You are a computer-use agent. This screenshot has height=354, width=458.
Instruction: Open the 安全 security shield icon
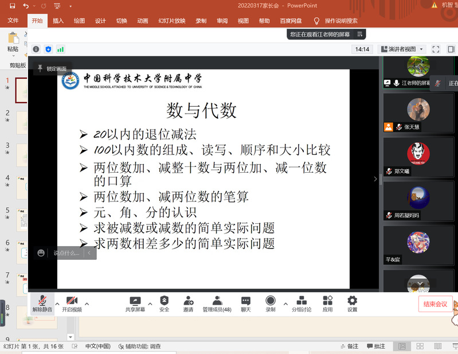(165, 304)
